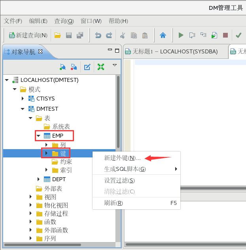
Task: Open the 查询(Q) menu
Action: pyautogui.click(x=64, y=21)
